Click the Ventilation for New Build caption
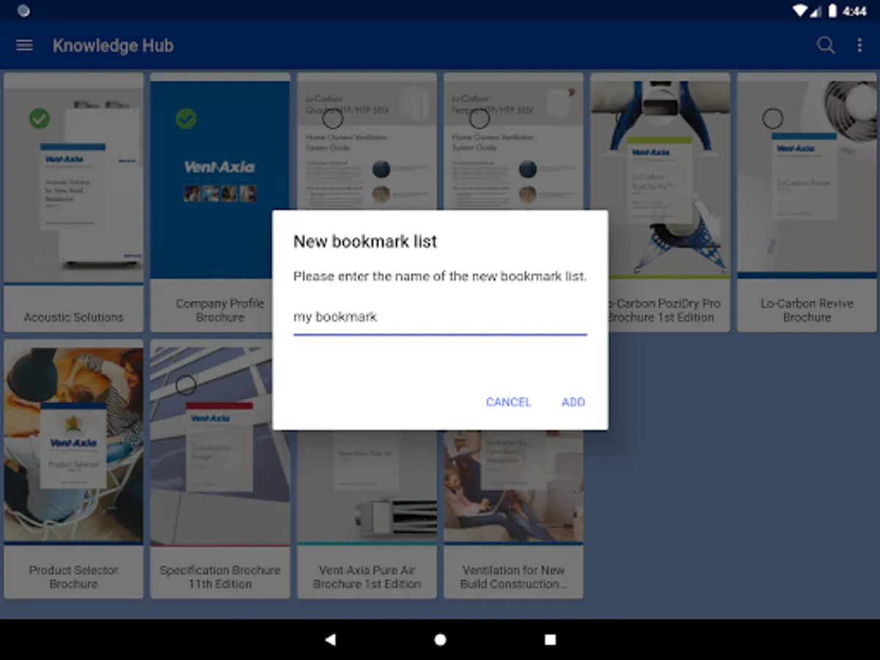Screen dimensions: 880x660 (x=513, y=577)
